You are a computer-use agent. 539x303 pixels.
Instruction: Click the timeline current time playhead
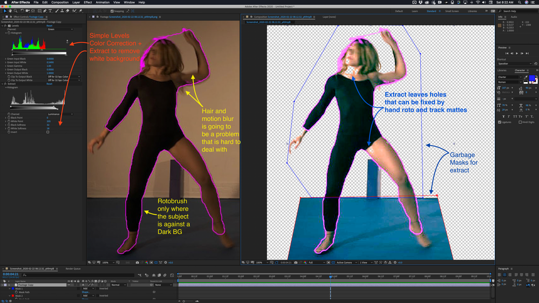(x=330, y=277)
